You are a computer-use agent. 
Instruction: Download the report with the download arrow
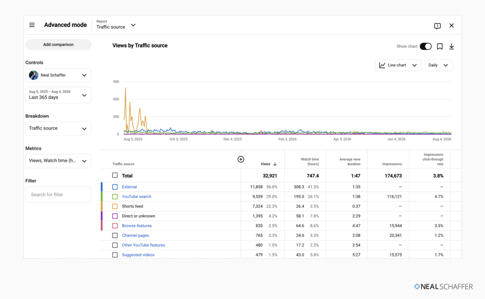451,46
